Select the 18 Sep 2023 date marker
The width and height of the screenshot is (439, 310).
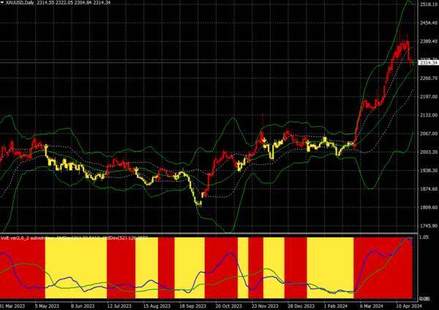(x=192, y=305)
